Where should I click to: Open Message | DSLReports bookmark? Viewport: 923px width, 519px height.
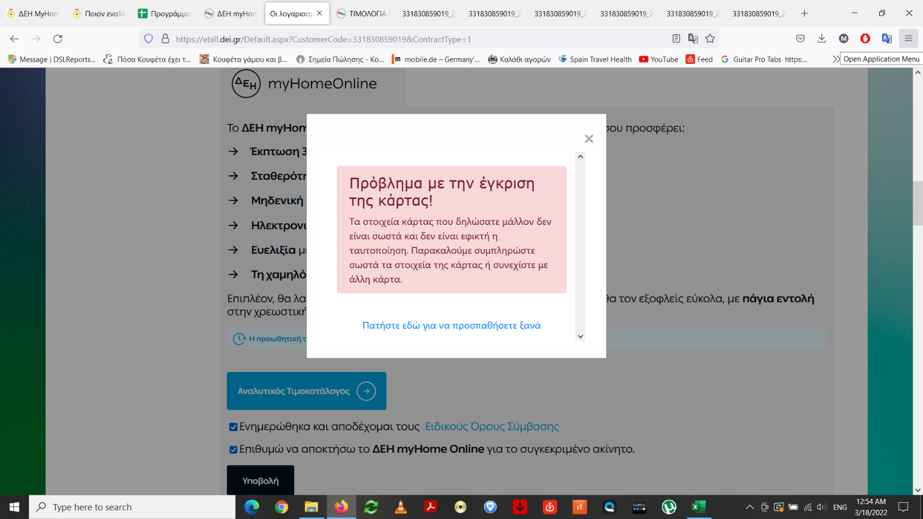click(x=52, y=59)
